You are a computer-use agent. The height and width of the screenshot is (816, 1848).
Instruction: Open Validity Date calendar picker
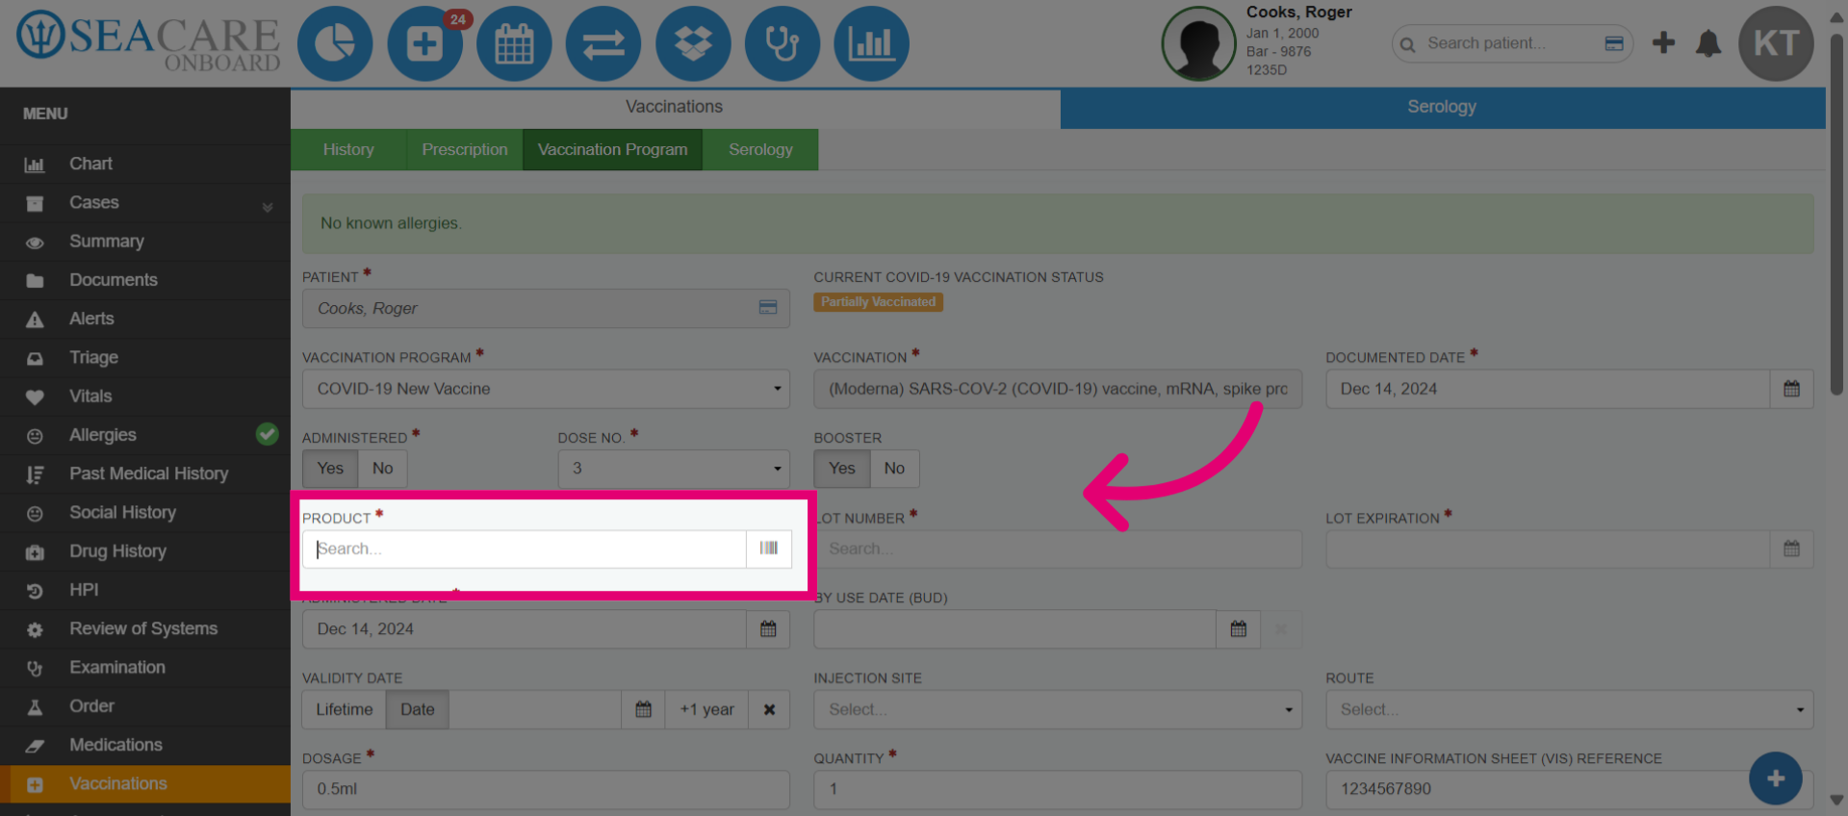click(643, 709)
